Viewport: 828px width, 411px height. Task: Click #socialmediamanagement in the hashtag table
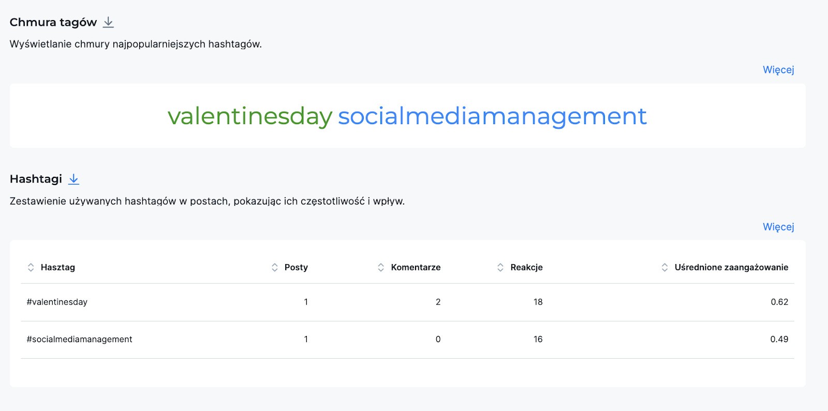79,339
